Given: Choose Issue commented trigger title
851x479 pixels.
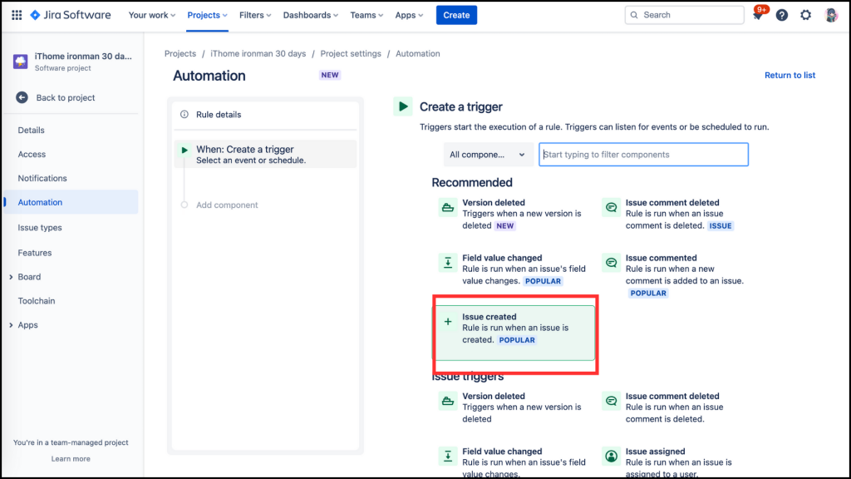Looking at the screenshot, I should point(661,258).
